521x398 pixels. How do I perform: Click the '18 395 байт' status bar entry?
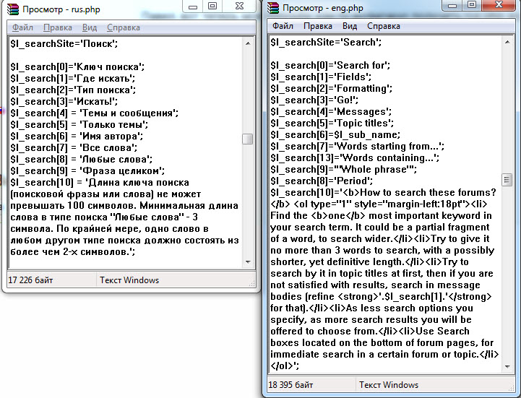point(290,385)
